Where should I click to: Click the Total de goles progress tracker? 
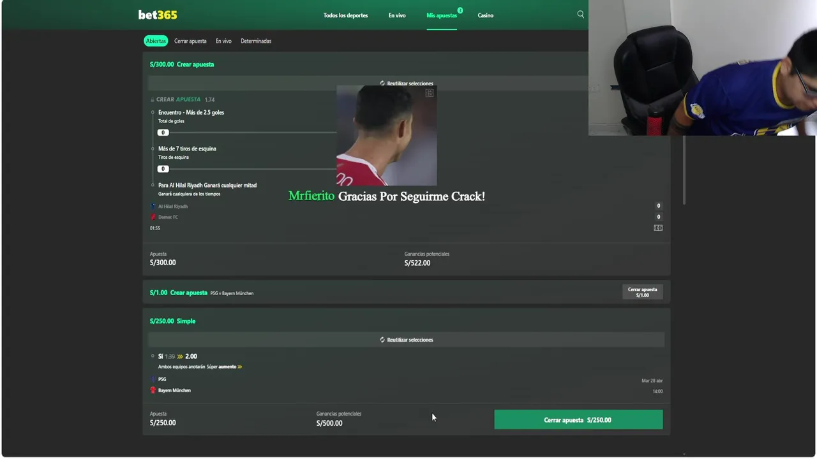pyautogui.click(x=246, y=133)
